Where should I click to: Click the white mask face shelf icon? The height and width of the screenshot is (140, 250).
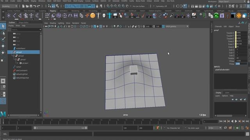(104, 16)
